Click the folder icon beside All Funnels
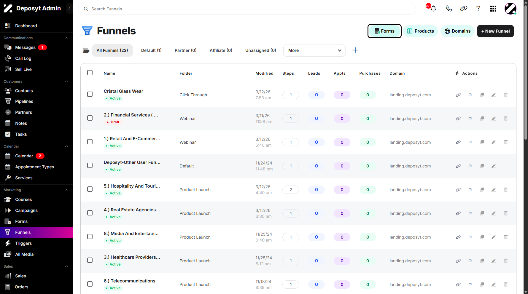 86,50
